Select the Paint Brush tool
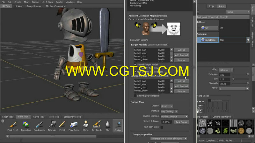The width and height of the screenshot is (255, 143). pos(13,126)
